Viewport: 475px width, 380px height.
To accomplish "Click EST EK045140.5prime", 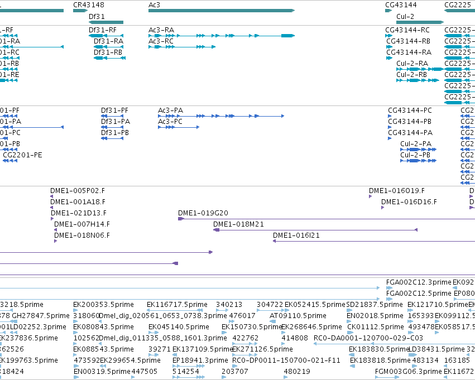I will click(x=179, y=328).
